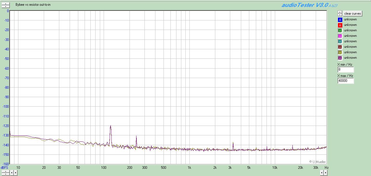371x176 pixels.
Task: Select the red curve A swatch
Action: [340, 25]
